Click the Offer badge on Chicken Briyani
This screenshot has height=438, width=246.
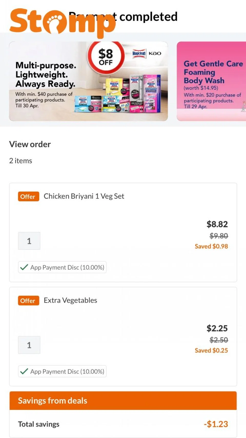28,196
